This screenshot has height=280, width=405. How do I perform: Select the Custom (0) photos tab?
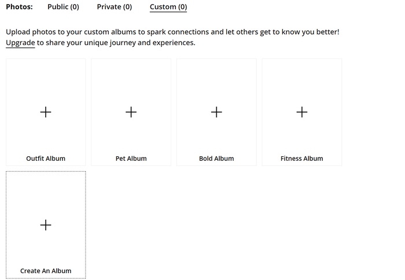coord(168,7)
